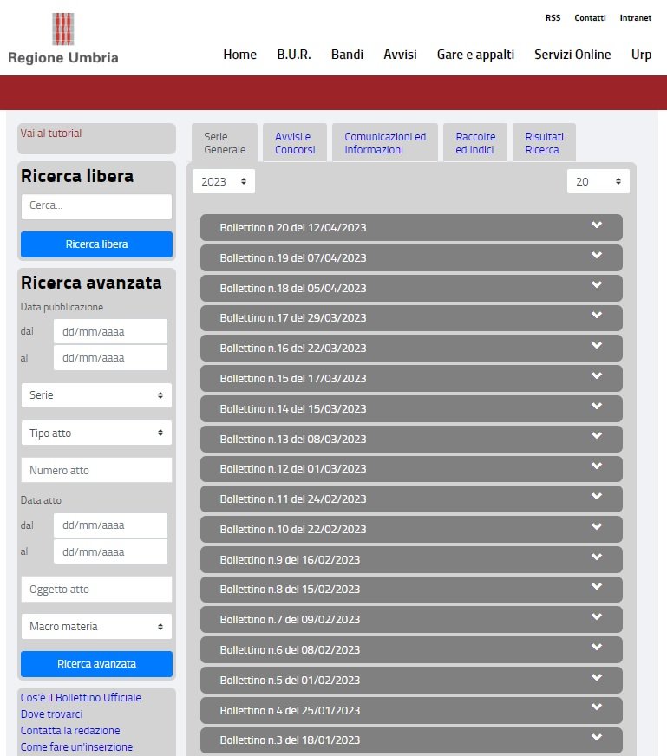
Task: Expand Bollettino n.3 del 18/01/2023
Action: pyautogui.click(x=411, y=740)
